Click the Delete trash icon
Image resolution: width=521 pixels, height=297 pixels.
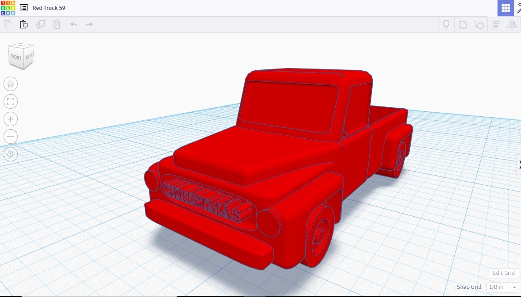click(x=57, y=24)
